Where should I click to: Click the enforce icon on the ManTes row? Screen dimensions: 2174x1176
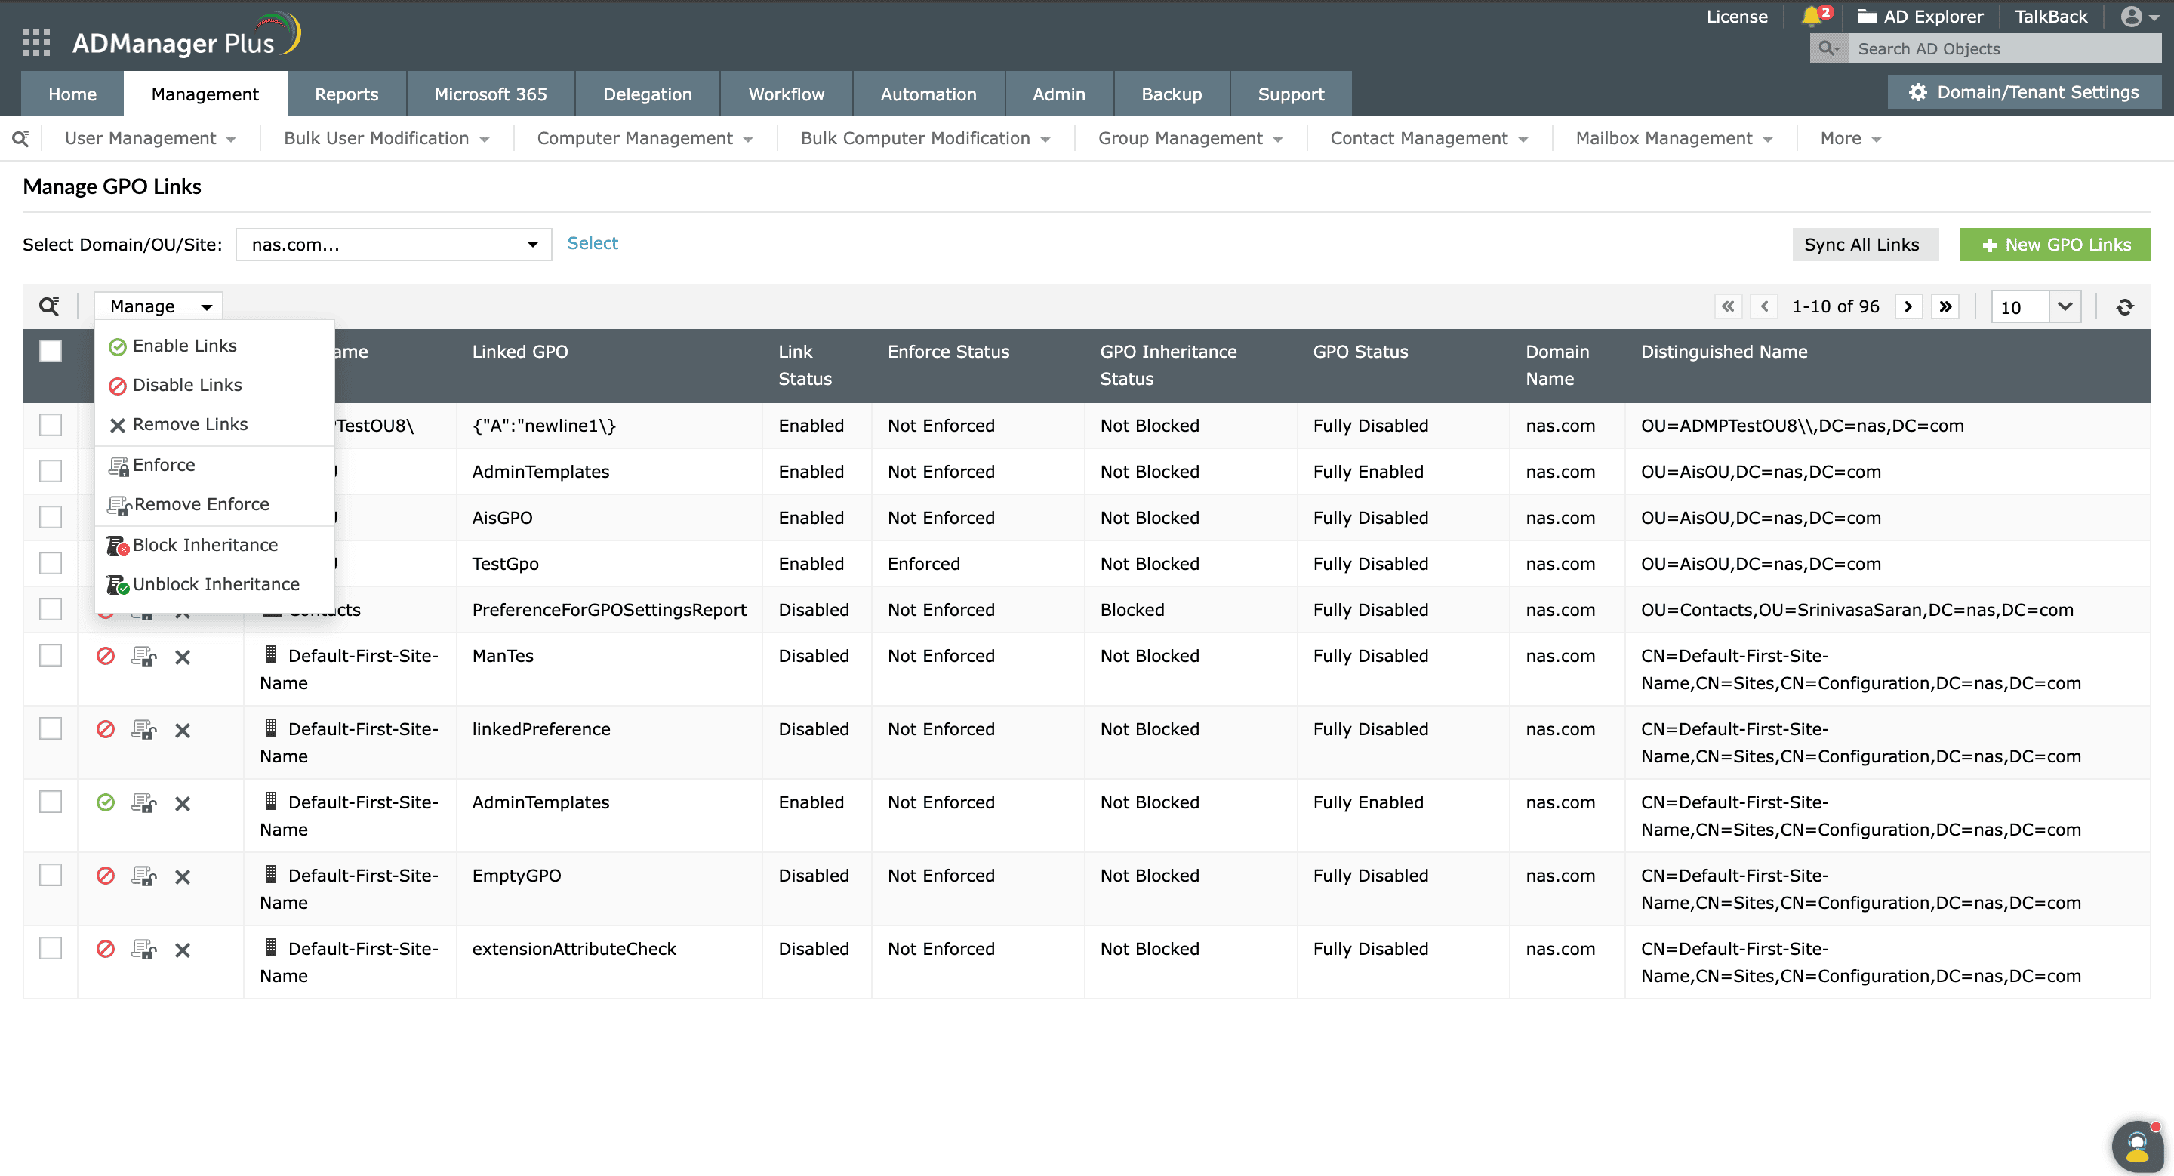[143, 655]
